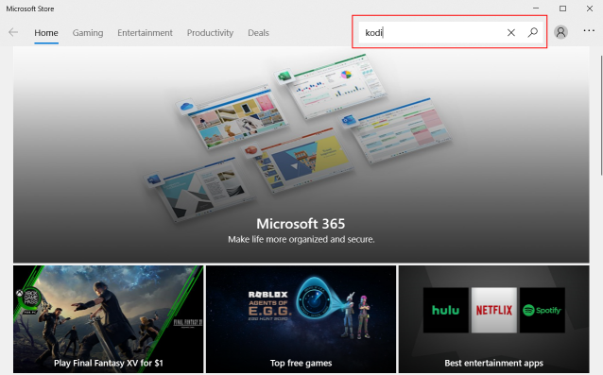The height and width of the screenshot is (375, 603).
Task: Maximize the Microsoft Store window
Action: click(562, 9)
